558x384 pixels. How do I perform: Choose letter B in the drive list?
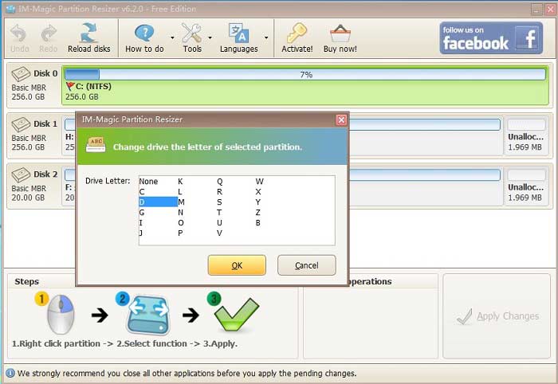click(258, 222)
